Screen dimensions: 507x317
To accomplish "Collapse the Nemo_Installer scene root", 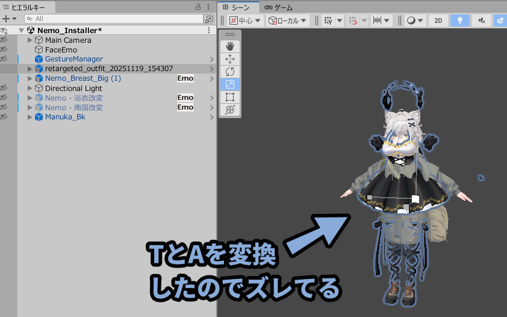I will click(x=21, y=30).
